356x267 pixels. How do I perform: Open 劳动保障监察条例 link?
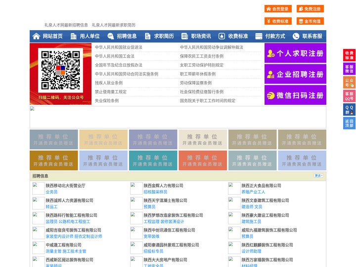(196, 83)
